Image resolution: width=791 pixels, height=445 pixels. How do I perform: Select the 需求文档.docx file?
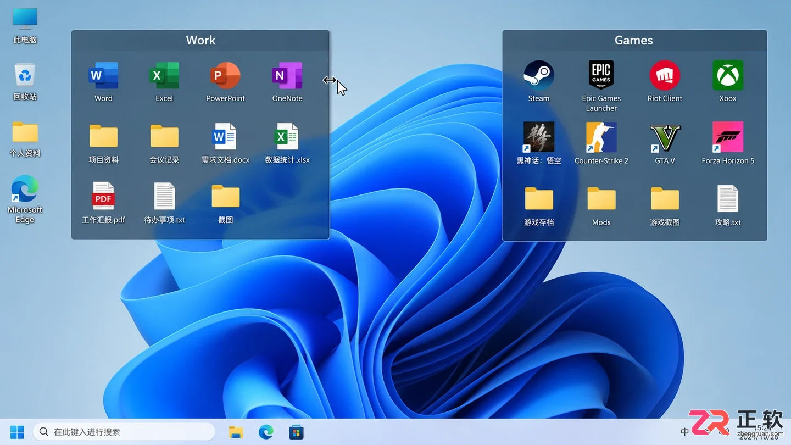tap(225, 136)
